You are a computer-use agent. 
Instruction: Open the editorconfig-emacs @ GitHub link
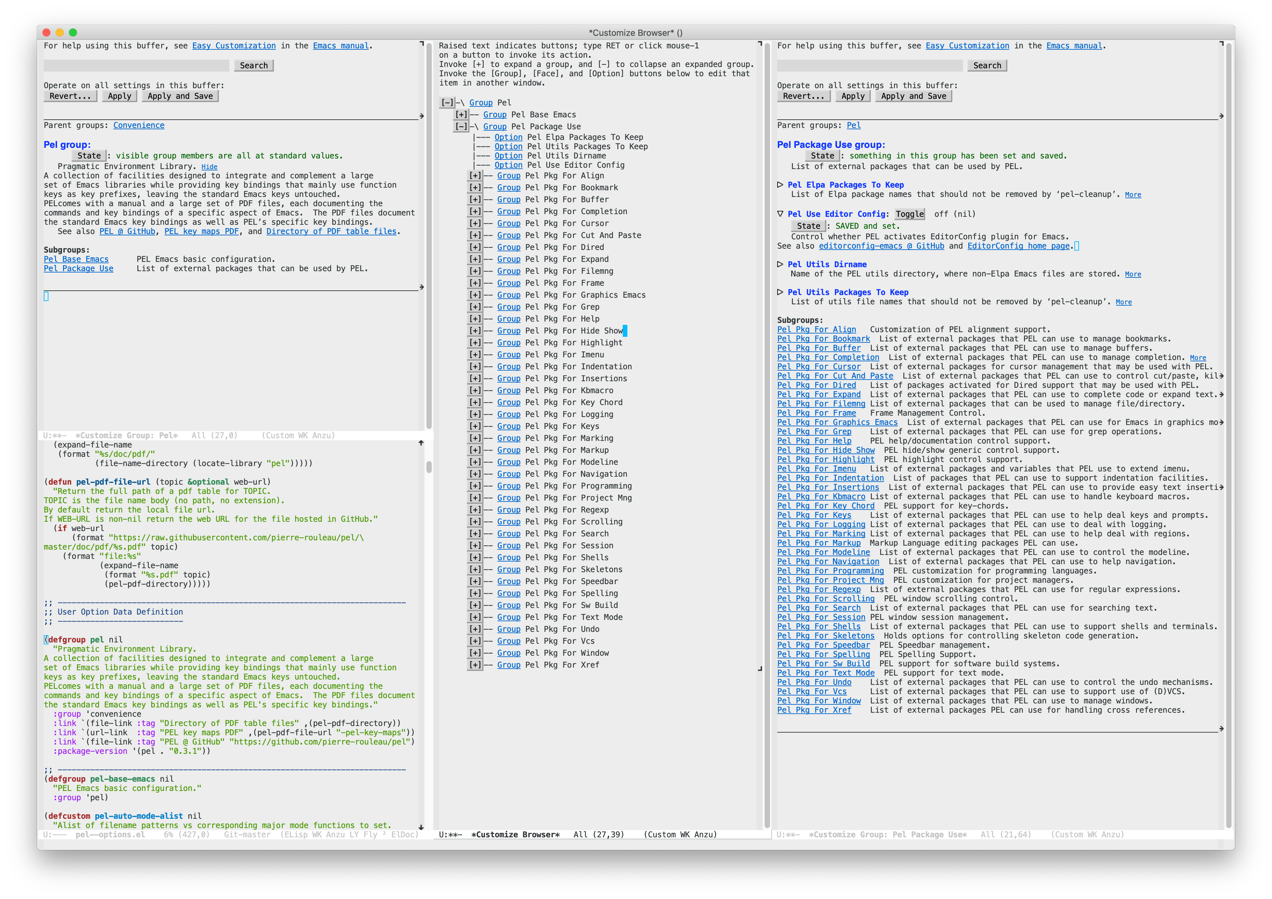tap(881, 246)
